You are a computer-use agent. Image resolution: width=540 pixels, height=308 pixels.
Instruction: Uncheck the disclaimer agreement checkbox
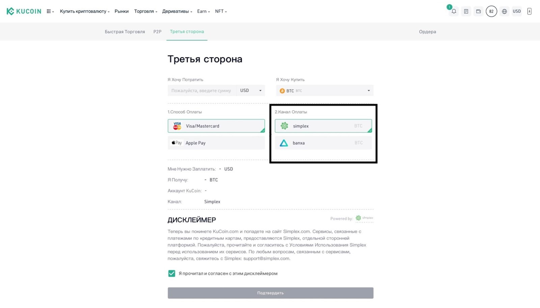click(x=171, y=273)
